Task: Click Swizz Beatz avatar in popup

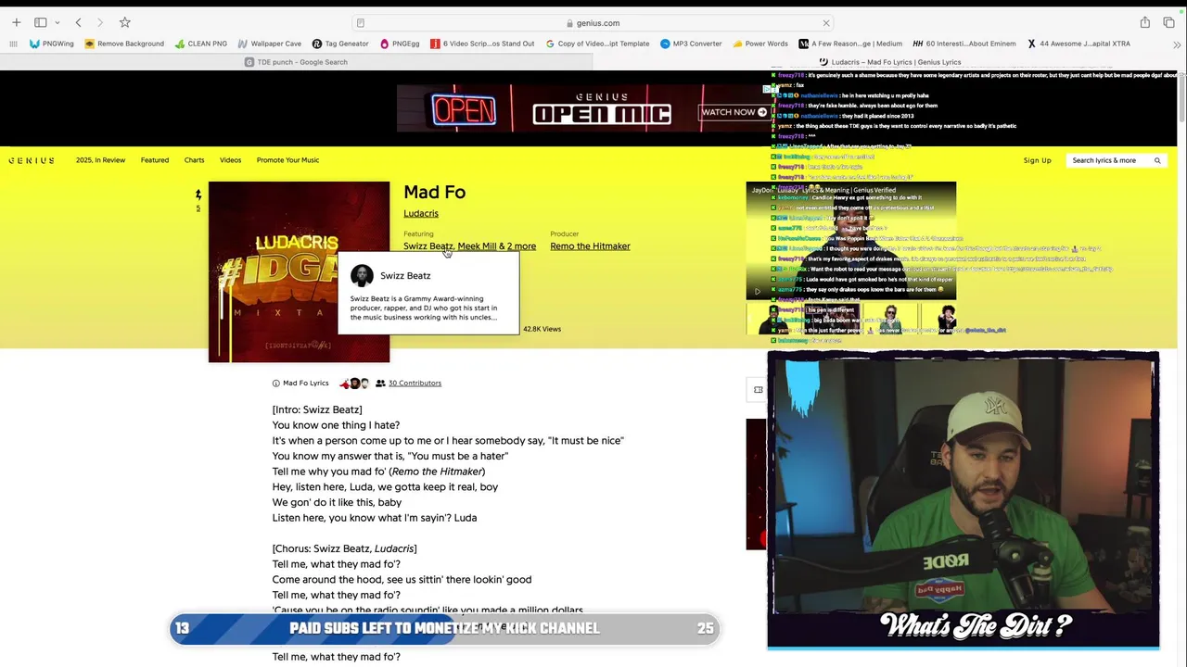Action: tap(362, 275)
